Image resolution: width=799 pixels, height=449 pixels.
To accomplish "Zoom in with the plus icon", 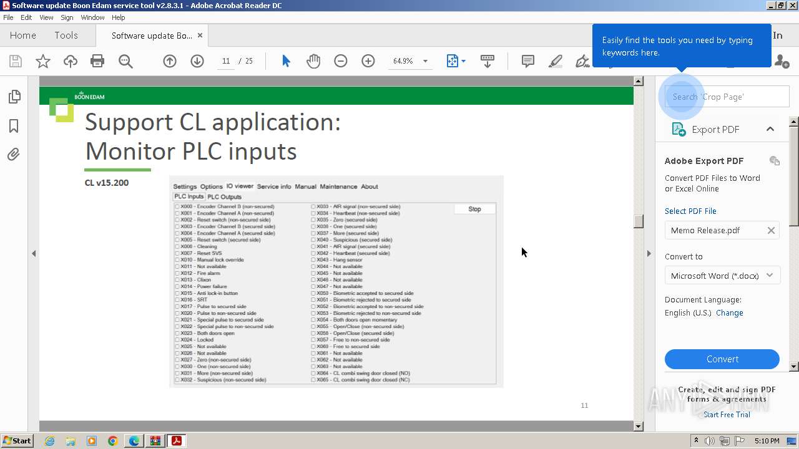I will coord(368,61).
